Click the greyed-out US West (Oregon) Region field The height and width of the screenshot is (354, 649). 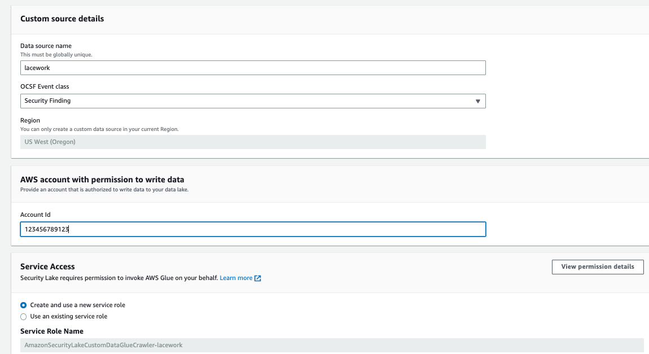click(x=253, y=141)
